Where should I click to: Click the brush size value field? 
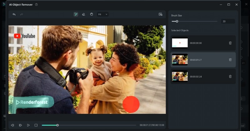228,22
